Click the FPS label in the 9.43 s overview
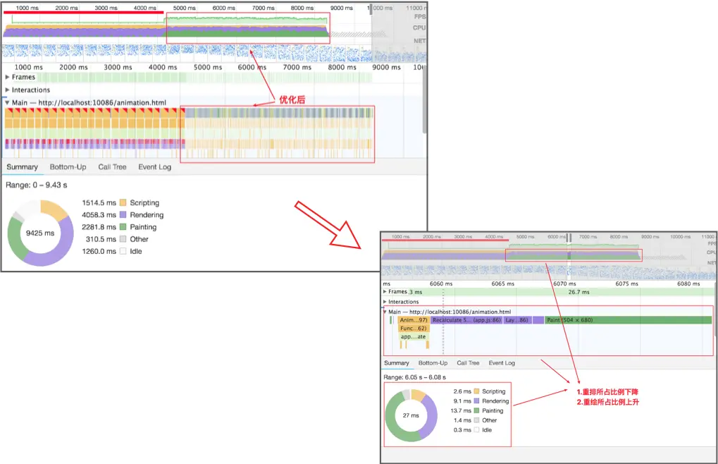The height and width of the screenshot is (464, 718). [420, 17]
